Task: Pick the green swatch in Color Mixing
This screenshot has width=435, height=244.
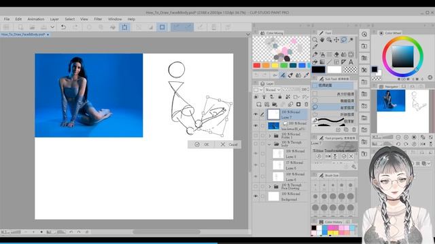Action: point(284,66)
